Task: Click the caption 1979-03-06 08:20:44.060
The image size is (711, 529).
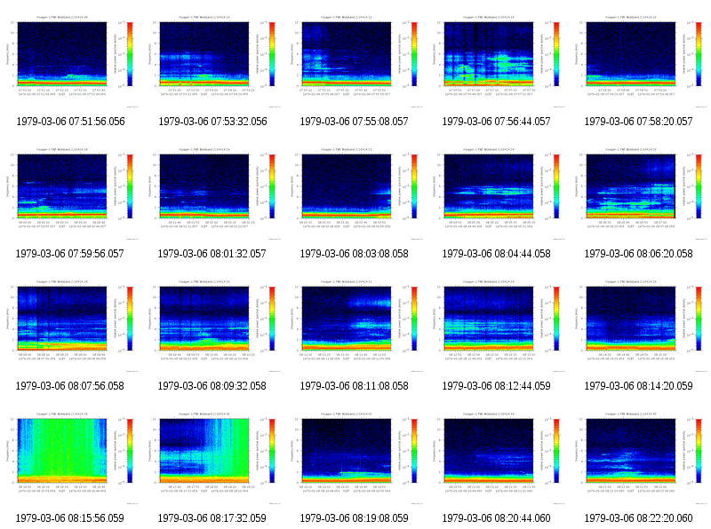Action: pos(497,518)
